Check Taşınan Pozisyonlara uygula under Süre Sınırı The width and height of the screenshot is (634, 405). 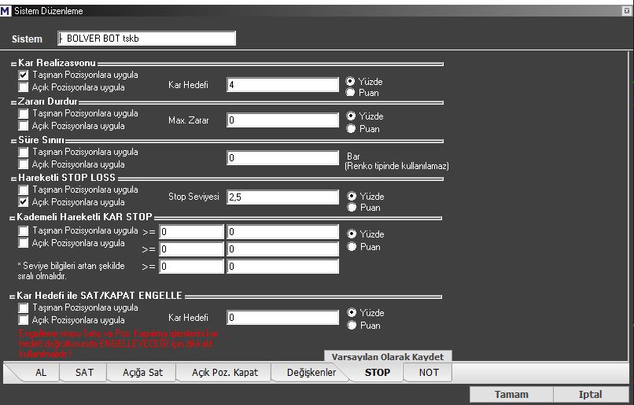(24, 152)
